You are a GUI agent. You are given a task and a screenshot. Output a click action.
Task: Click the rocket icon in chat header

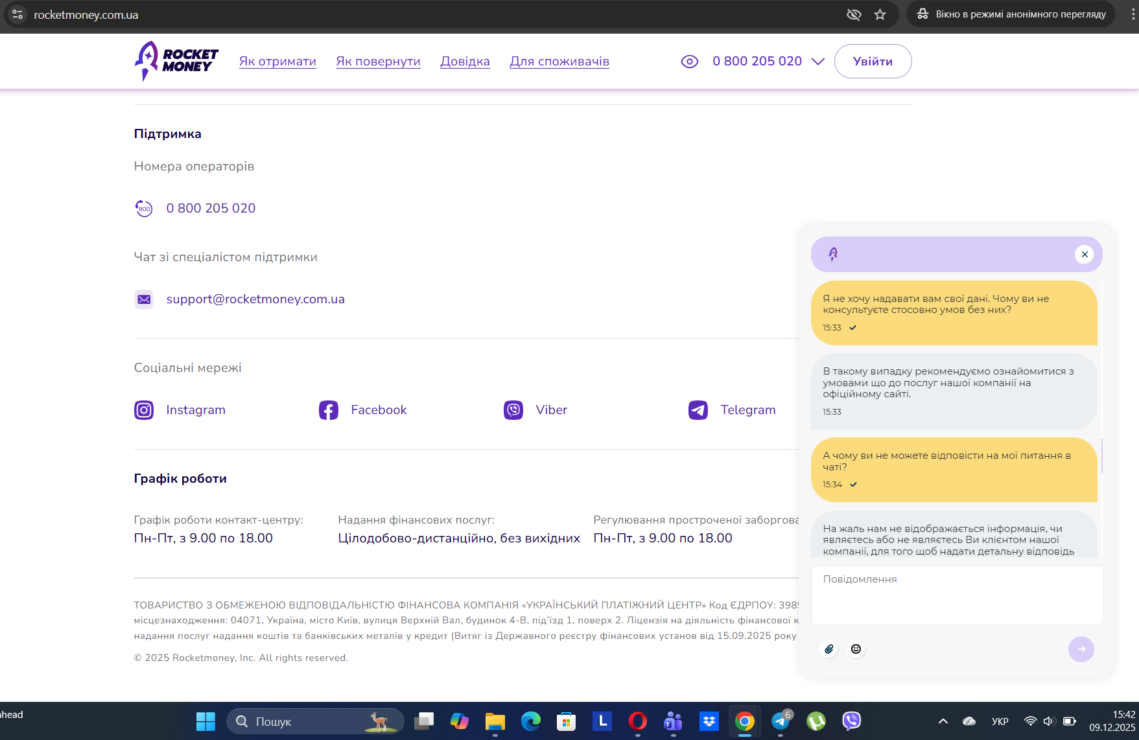(x=833, y=254)
